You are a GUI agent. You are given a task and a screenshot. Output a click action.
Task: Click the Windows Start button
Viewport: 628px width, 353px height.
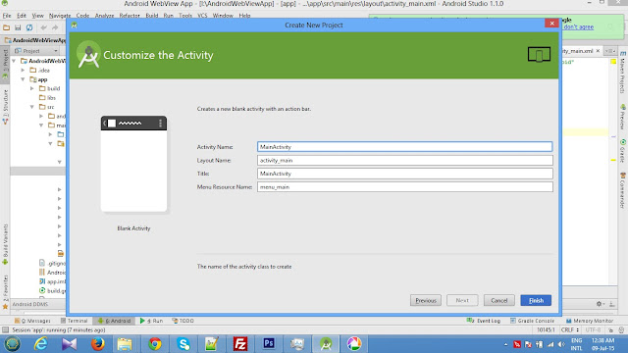click(12, 344)
